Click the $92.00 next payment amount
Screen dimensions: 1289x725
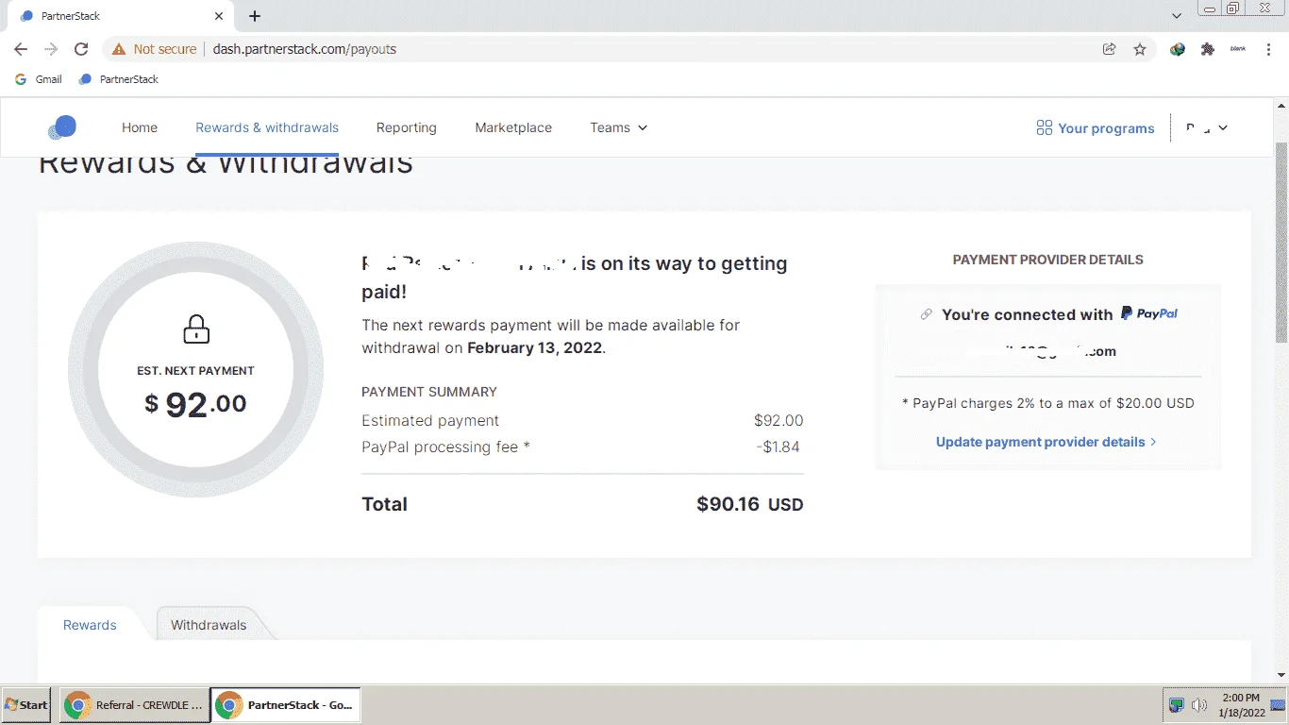click(195, 404)
